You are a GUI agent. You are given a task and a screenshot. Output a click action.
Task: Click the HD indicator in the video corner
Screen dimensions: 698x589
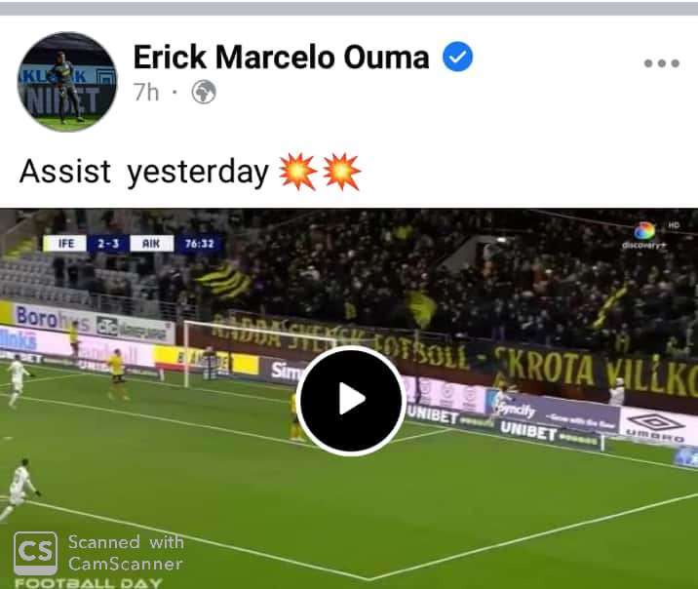pos(674,225)
